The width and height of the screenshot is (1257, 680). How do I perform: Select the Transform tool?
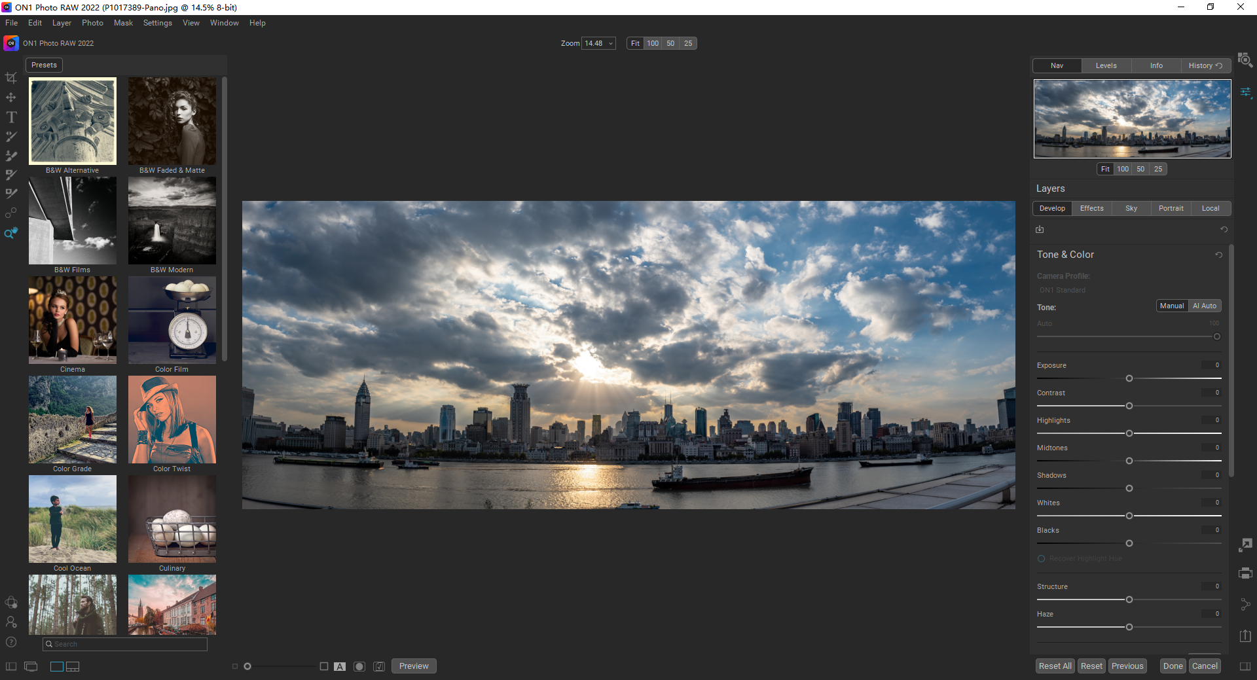11,97
